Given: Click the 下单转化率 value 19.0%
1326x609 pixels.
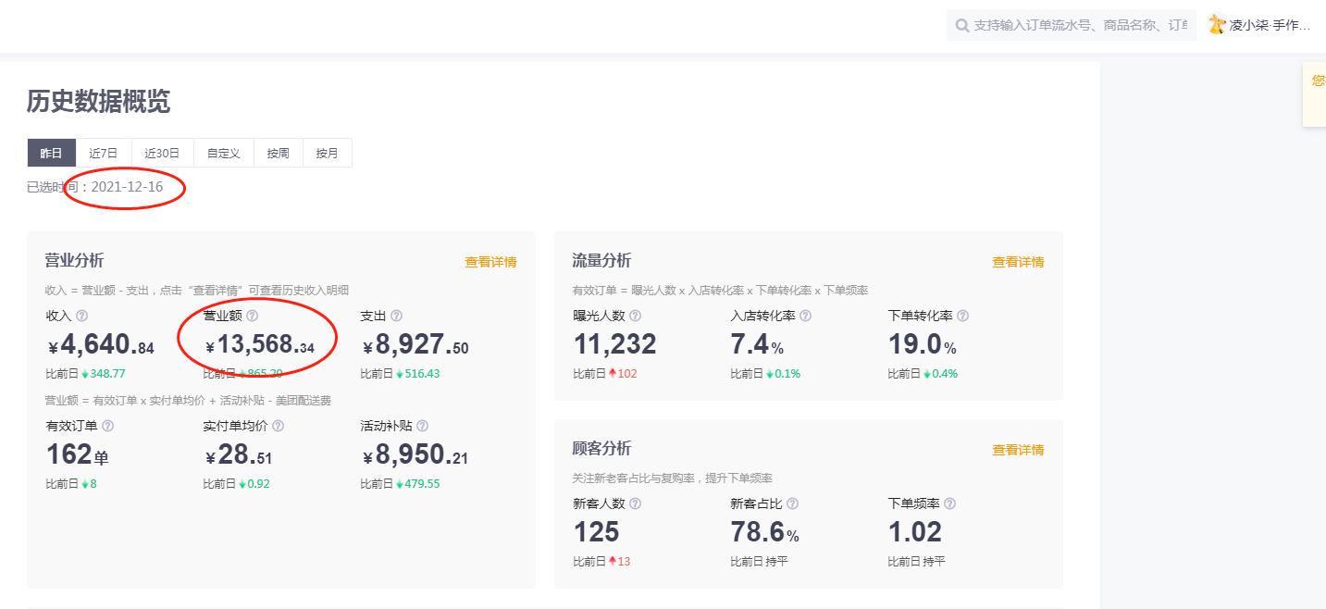Looking at the screenshot, I should tap(922, 345).
